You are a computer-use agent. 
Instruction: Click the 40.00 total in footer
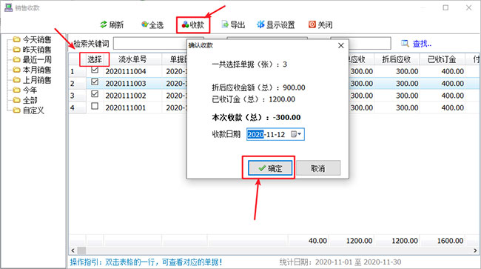317,241
